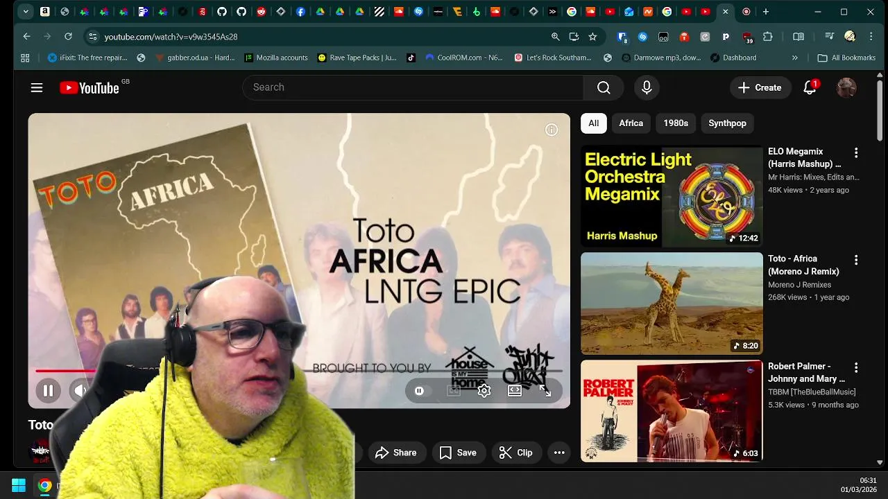Mute the video volume speaker
888x499 pixels.
point(80,391)
